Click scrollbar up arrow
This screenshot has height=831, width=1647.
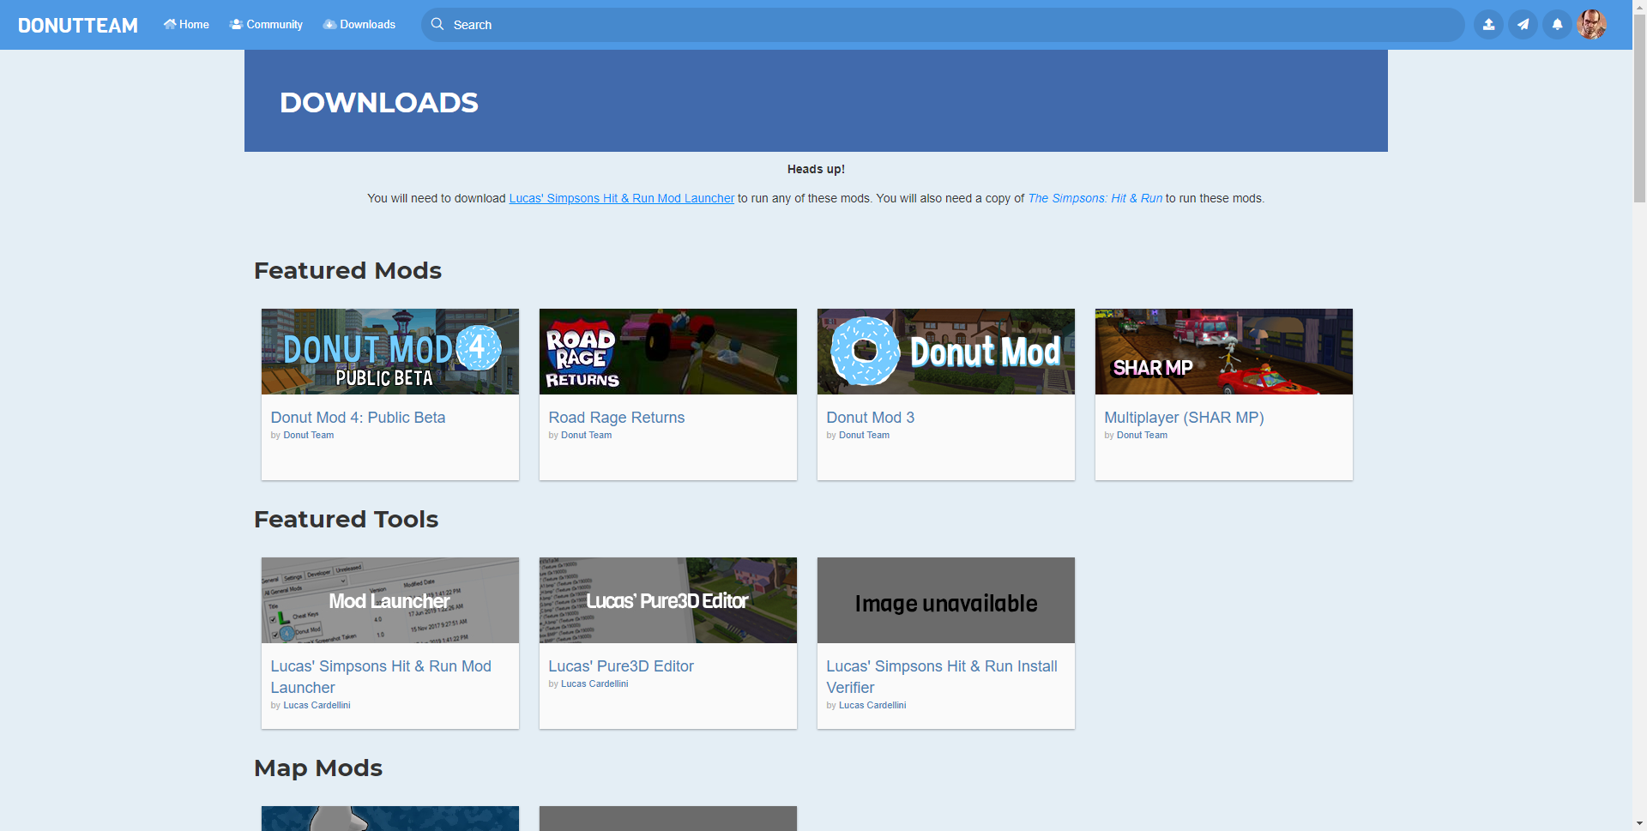tap(1639, 7)
